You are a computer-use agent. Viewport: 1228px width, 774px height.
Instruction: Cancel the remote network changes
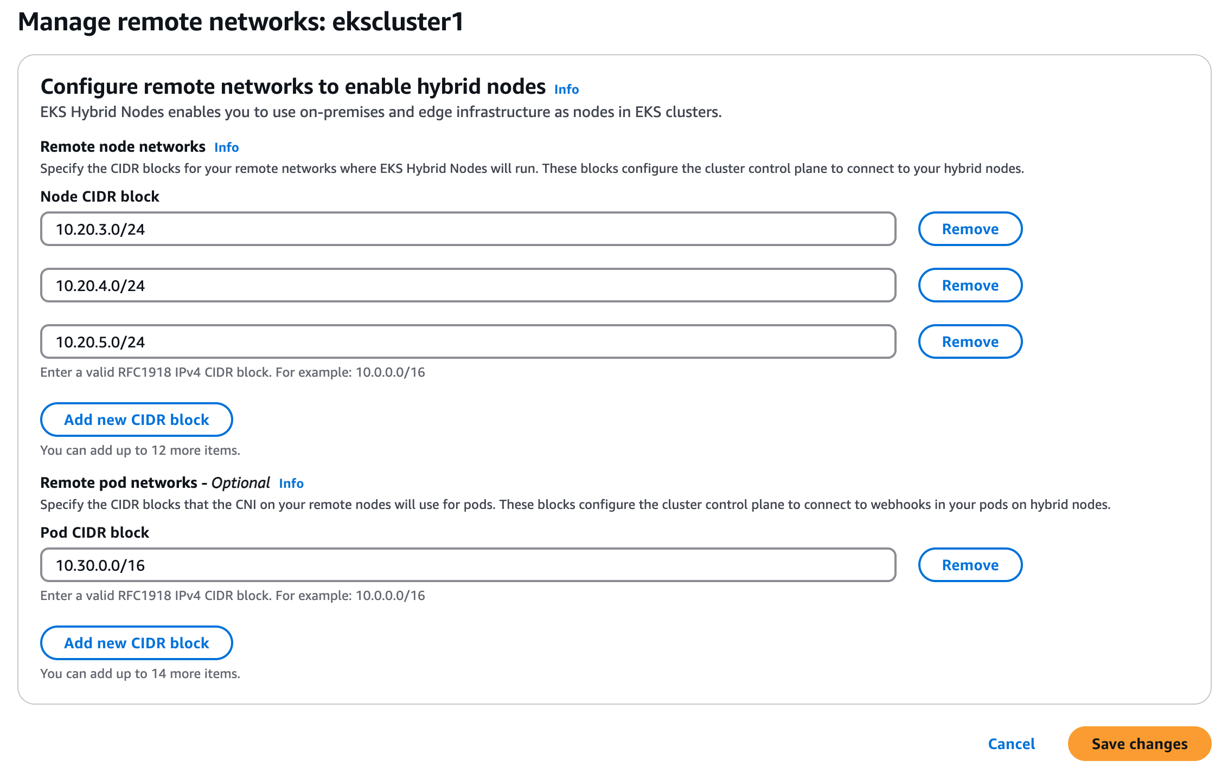(x=1011, y=744)
